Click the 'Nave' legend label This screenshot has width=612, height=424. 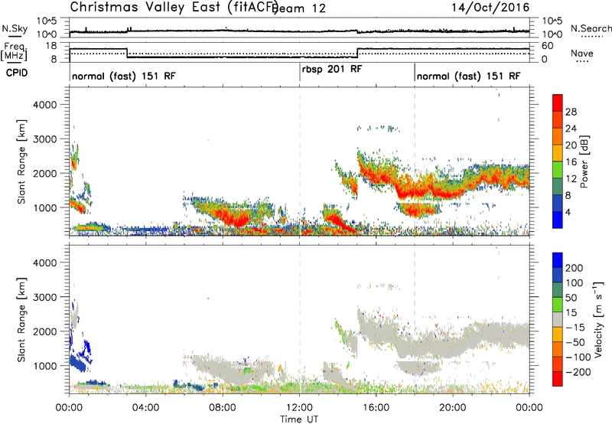pyautogui.click(x=582, y=53)
